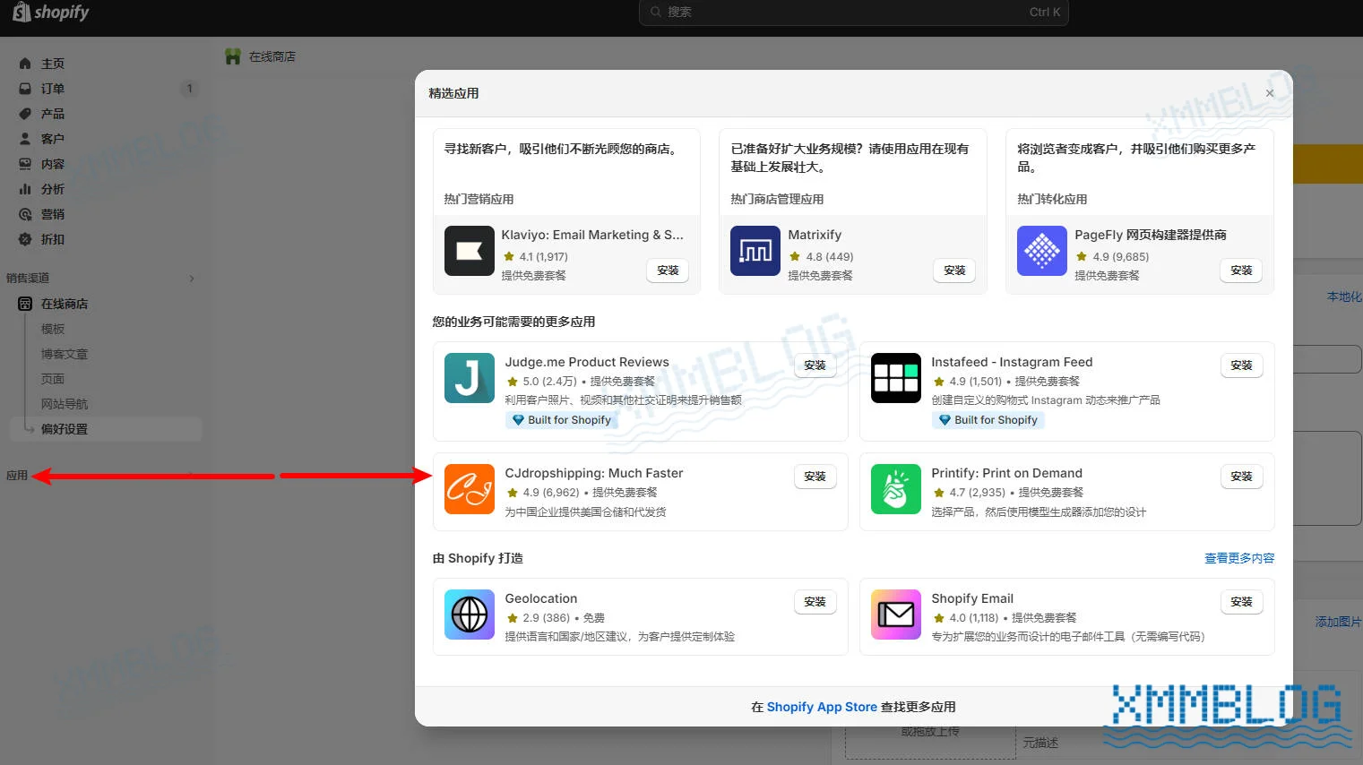Install Judge.me Product Reviews
The height and width of the screenshot is (765, 1363).
815,365
